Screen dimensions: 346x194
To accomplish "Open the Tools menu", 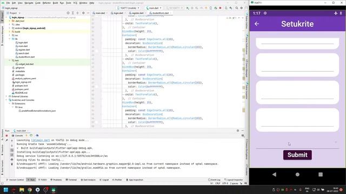I will (69, 3).
